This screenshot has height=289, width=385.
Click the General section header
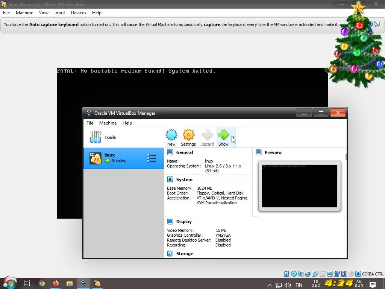[185, 152]
